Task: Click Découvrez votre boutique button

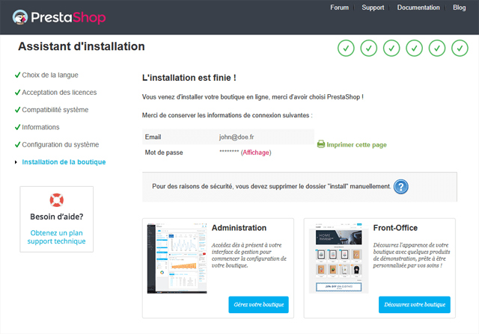Action: click(x=415, y=304)
